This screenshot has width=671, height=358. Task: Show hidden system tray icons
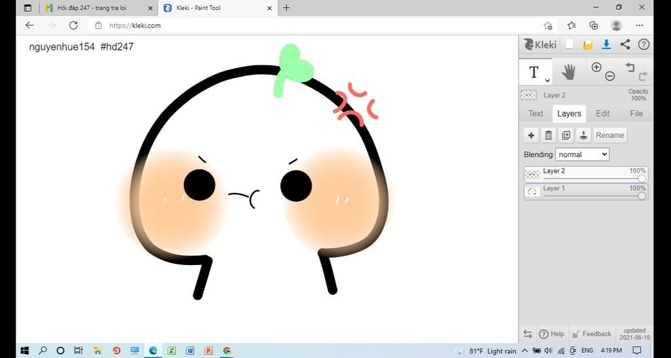[525, 351]
